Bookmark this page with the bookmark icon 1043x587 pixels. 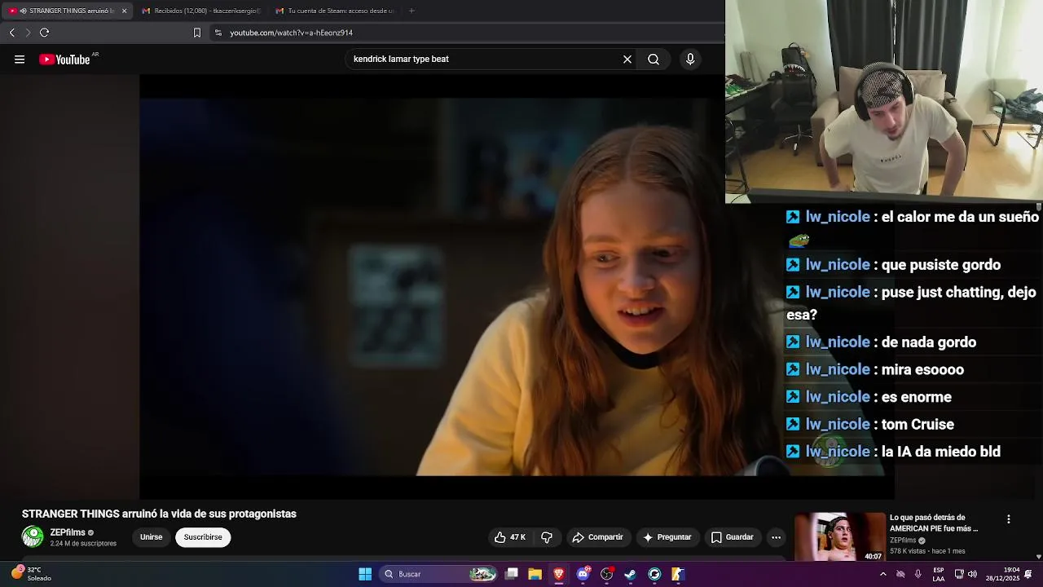point(197,33)
